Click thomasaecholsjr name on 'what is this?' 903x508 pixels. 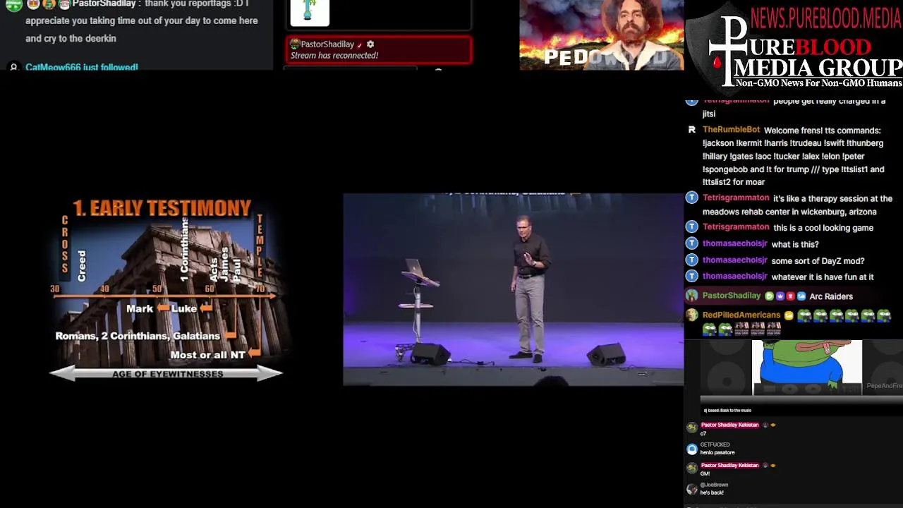(734, 243)
